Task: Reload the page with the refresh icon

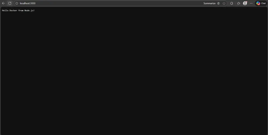Action: pyautogui.click(x=10, y=3)
